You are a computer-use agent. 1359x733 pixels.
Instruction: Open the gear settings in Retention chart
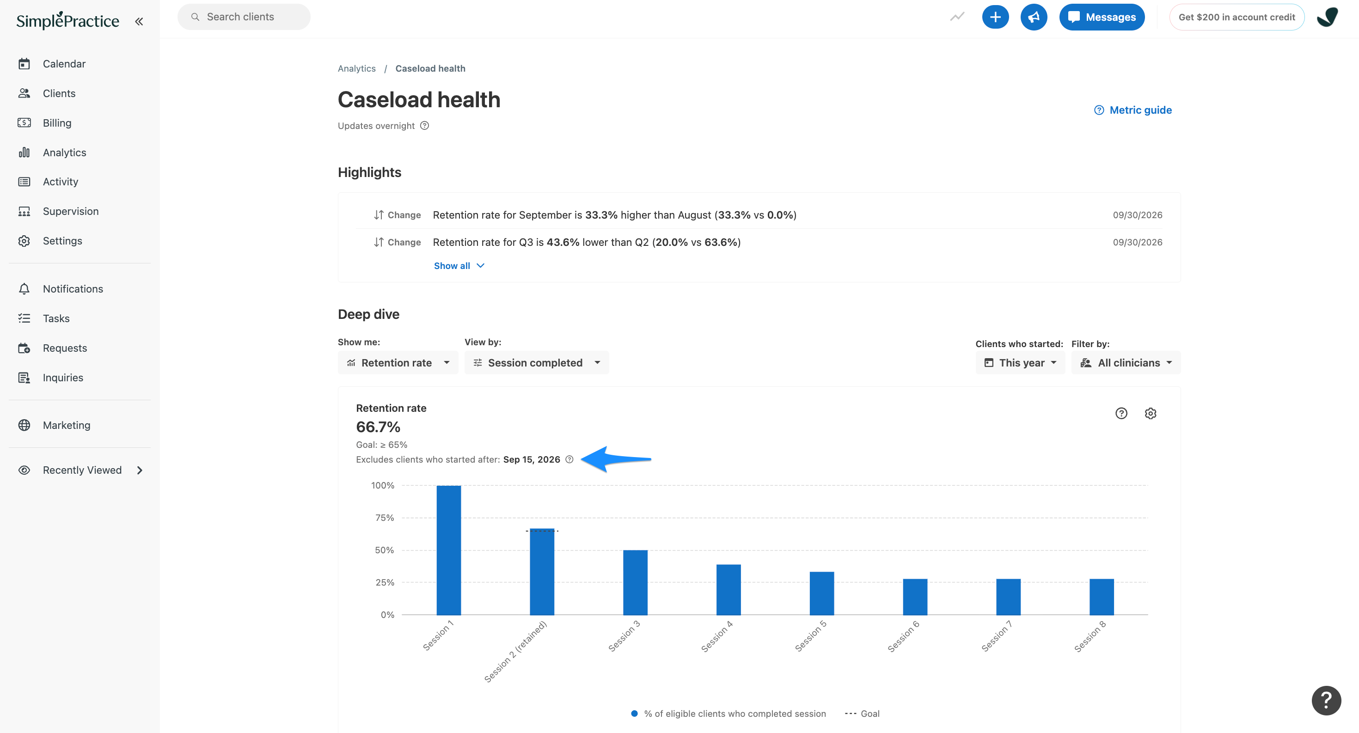click(x=1151, y=414)
